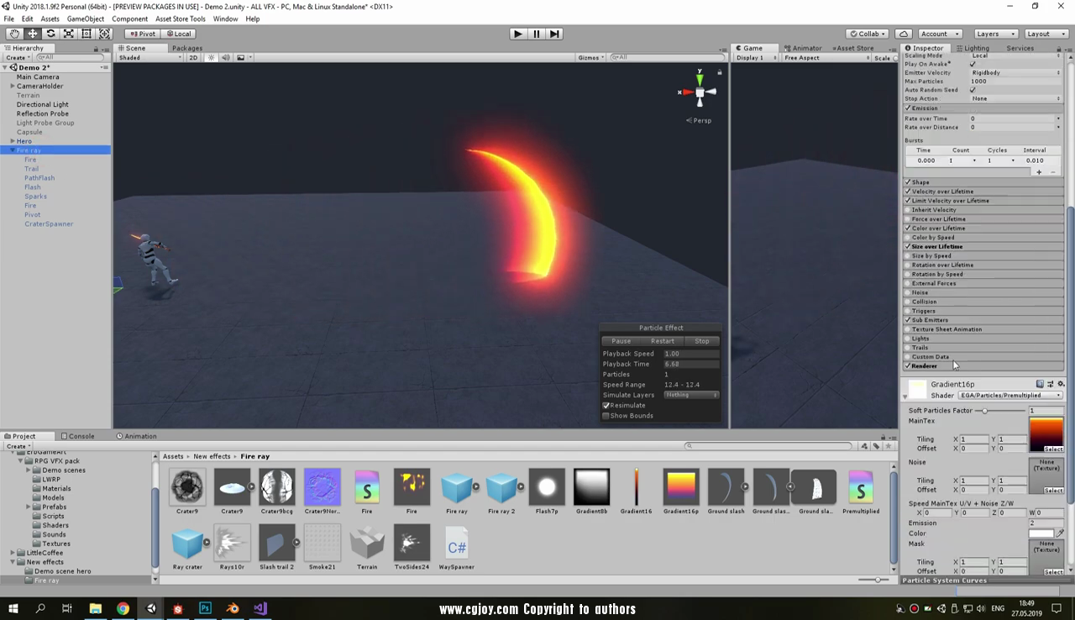Open Emitter Velocity dropdown
Image resolution: width=1075 pixels, height=620 pixels.
pos(1016,72)
